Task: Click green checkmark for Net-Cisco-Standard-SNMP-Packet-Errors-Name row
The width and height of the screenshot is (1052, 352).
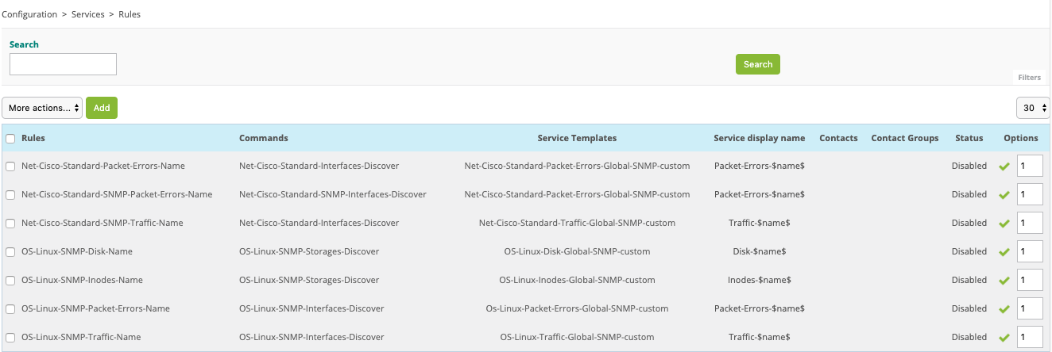Action: tap(1004, 195)
